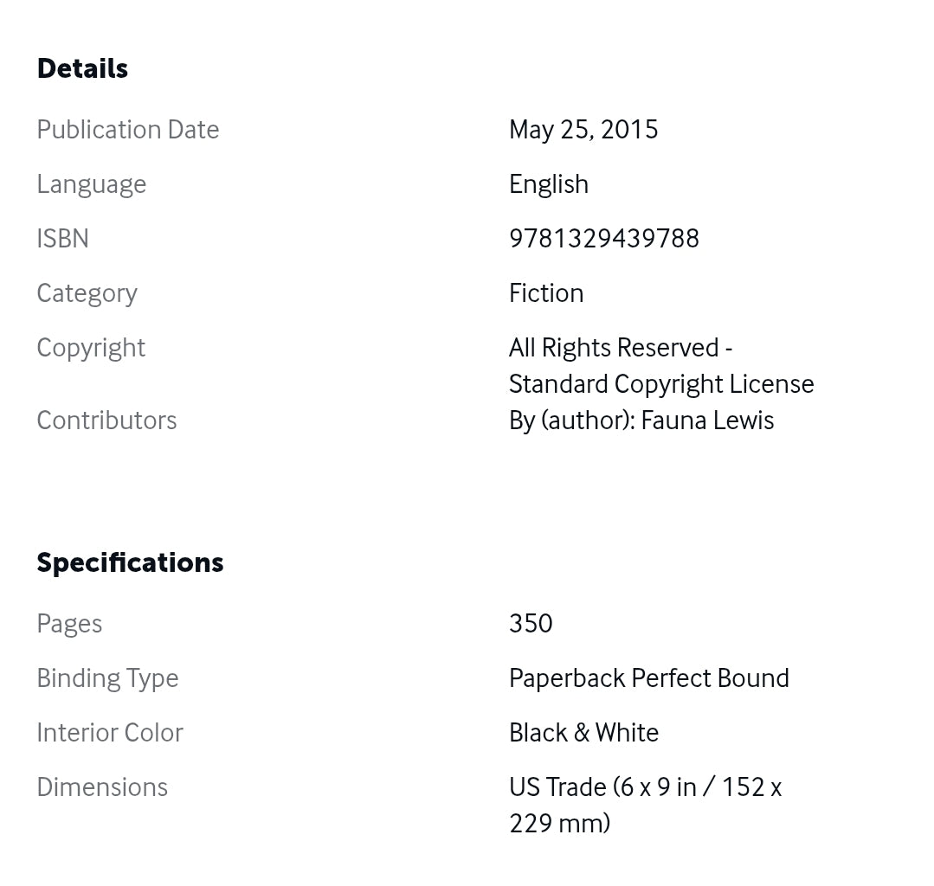This screenshot has height=886, width=934.
Task: Click the page count 350
Action: 531,624
